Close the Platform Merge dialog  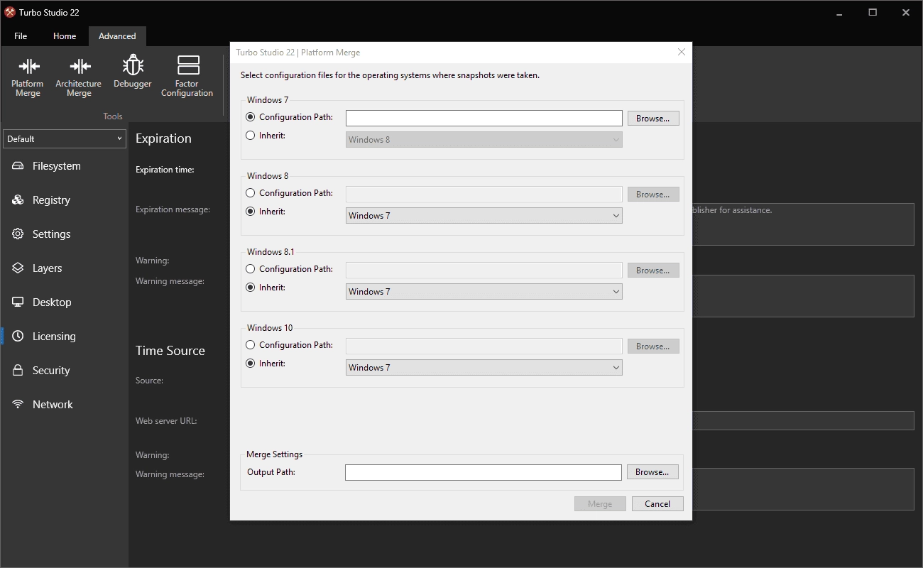tap(682, 53)
